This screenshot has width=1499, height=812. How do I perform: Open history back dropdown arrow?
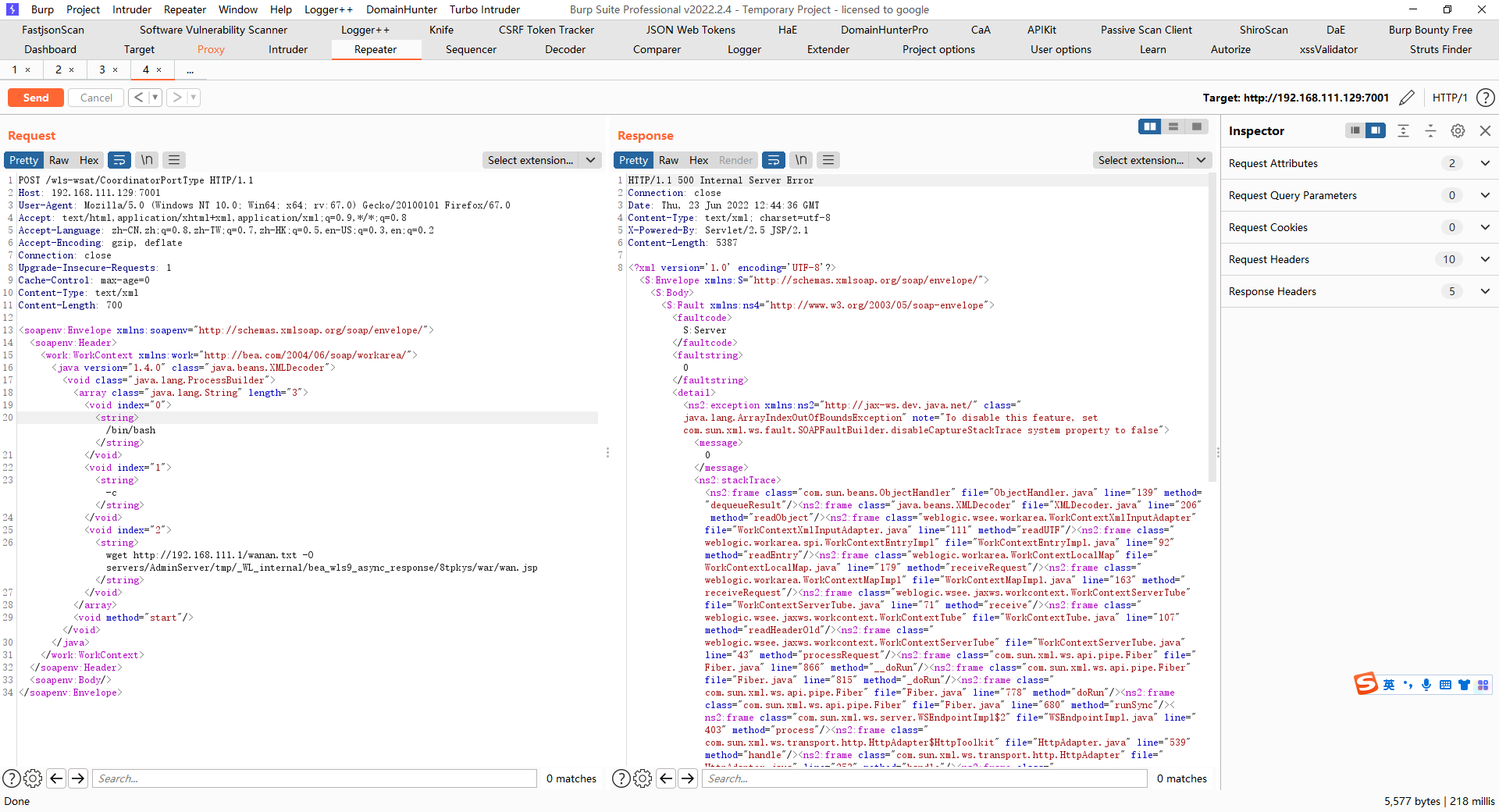(x=155, y=98)
